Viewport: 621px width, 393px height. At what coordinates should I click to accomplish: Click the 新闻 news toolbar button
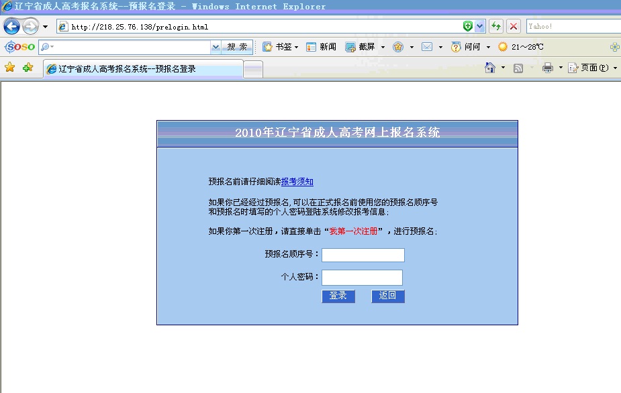[x=321, y=47]
